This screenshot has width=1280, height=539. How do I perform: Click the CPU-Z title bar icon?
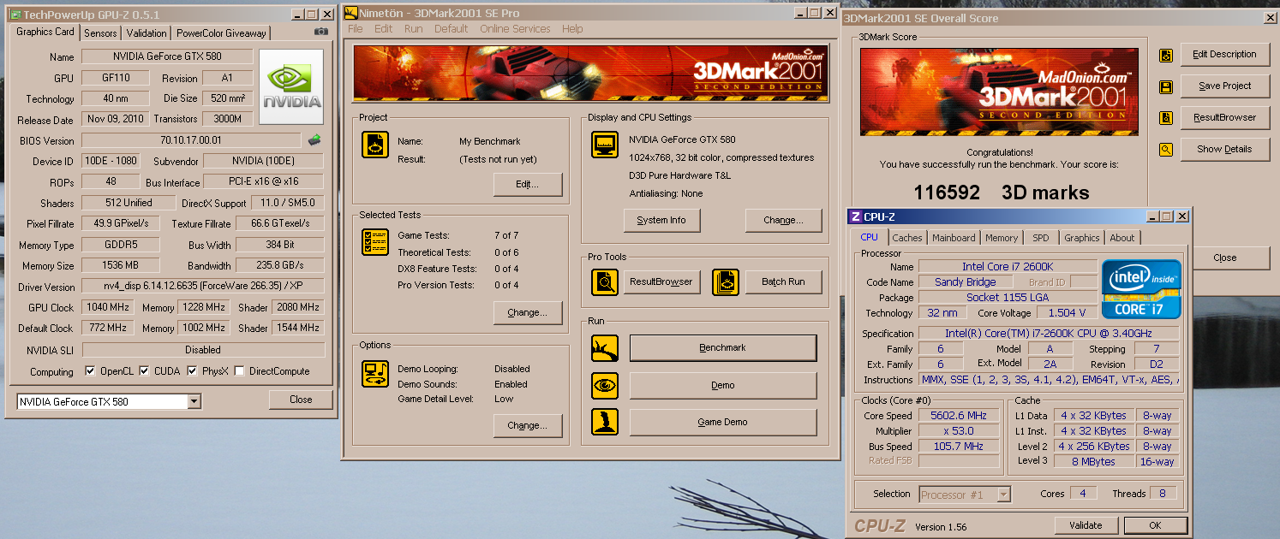856,216
